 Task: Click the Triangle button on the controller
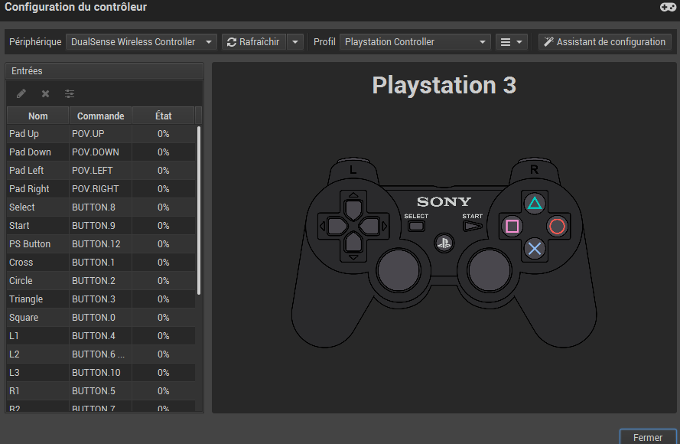[534, 203]
